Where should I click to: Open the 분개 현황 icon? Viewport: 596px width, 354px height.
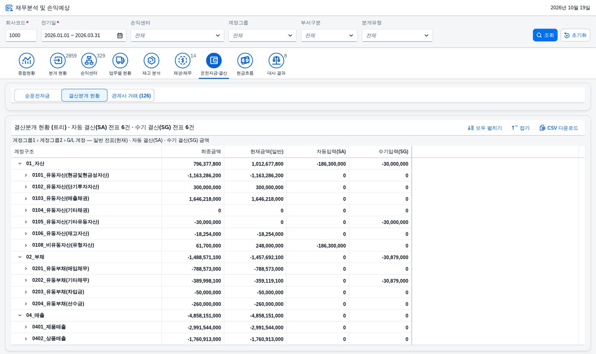(x=58, y=60)
